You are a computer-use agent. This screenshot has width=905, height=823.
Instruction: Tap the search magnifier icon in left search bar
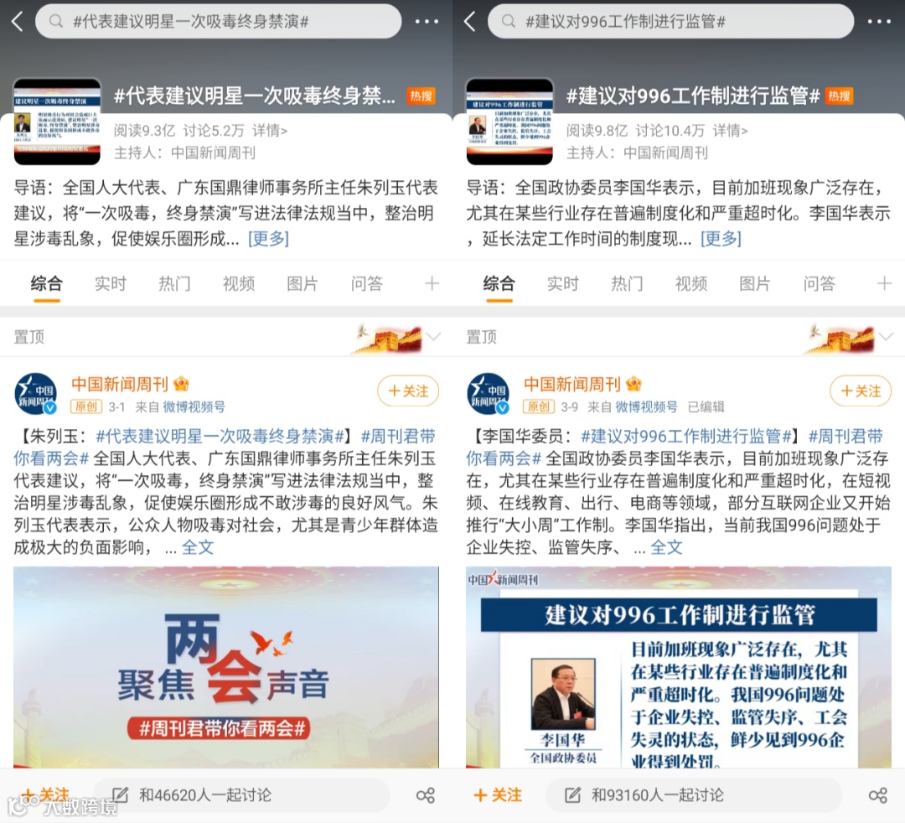pyautogui.click(x=56, y=21)
